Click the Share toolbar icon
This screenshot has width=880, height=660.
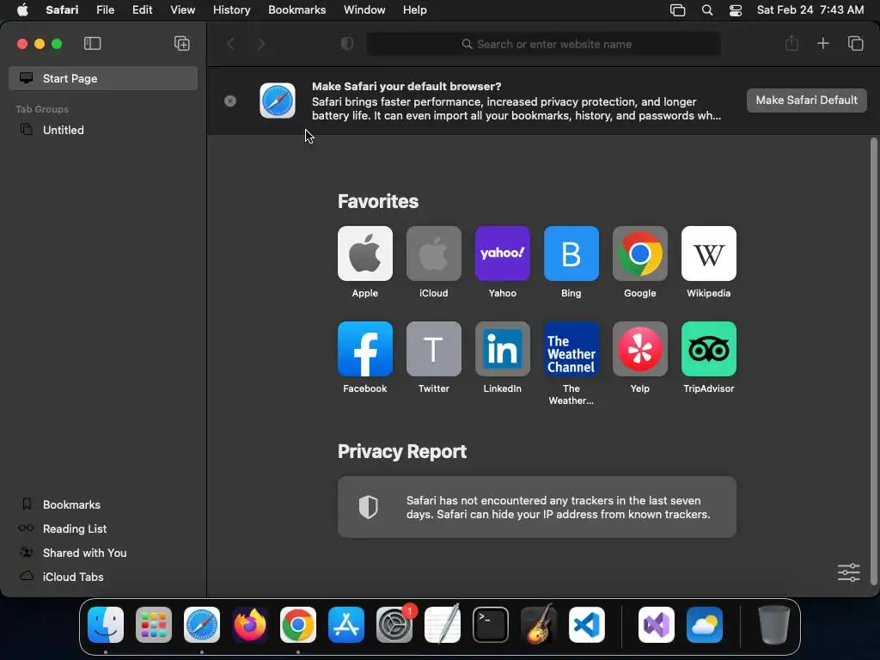tap(791, 43)
